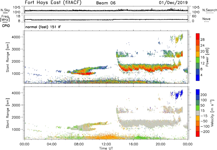Click the '2000' tick label of the velocity panel

16,117
